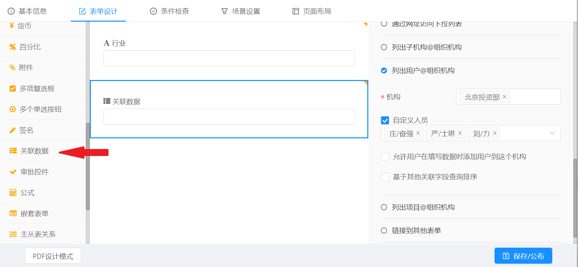
Task: Click the checkbox icon beside 多项复选框
Action: (13, 89)
